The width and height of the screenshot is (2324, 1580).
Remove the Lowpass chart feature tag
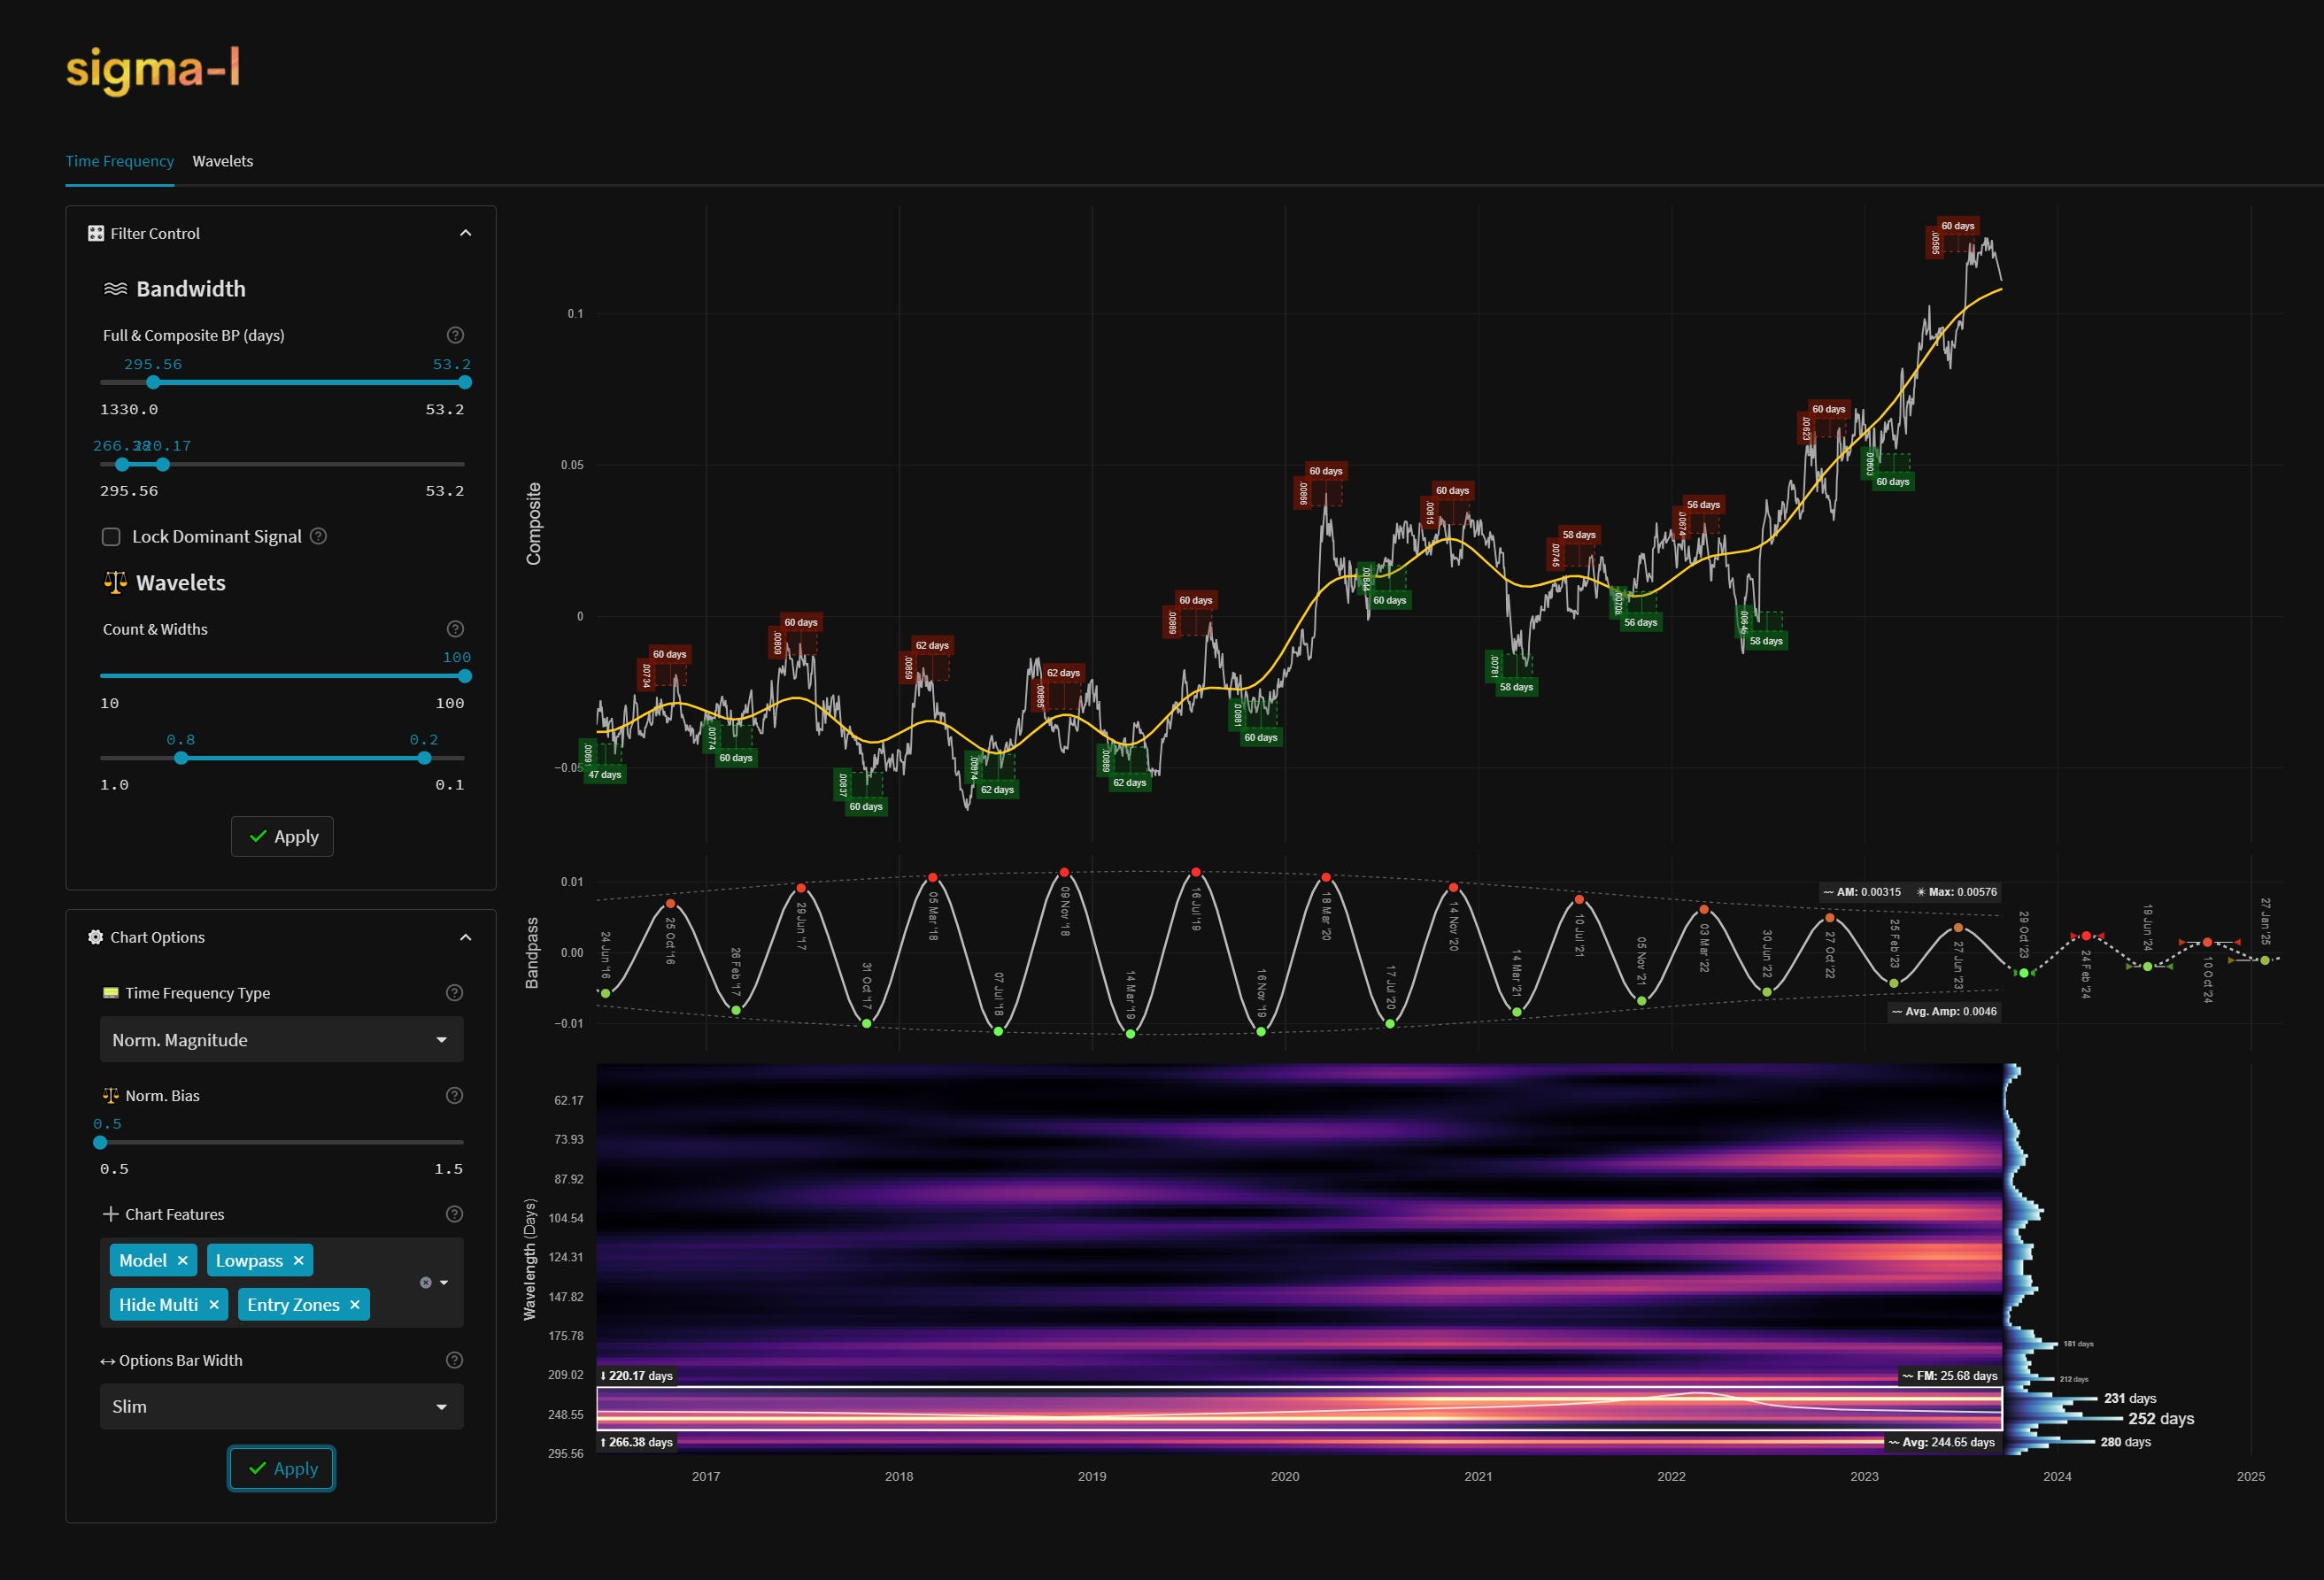click(298, 1261)
